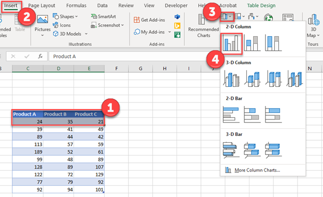
Task: Open the 3D Map dropdown
Action: [313, 26]
